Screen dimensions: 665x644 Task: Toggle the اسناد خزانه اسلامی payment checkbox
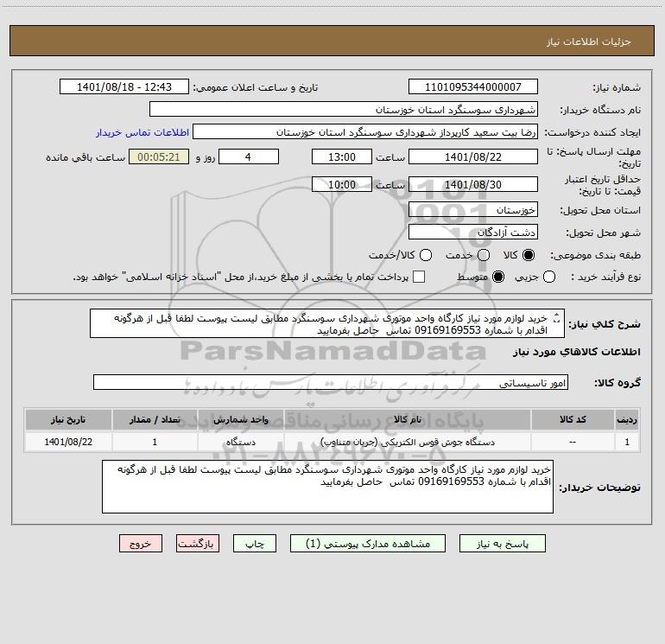coord(419,277)
